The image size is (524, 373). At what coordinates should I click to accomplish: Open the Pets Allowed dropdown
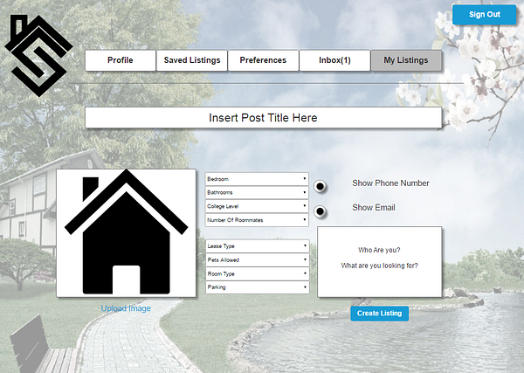258,259
